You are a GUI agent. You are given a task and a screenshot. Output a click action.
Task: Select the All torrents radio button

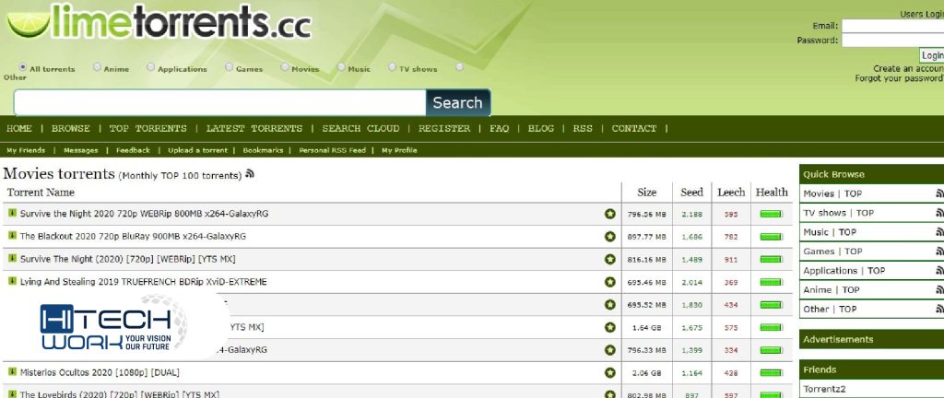pyautogui.click(x=23, y=66)
